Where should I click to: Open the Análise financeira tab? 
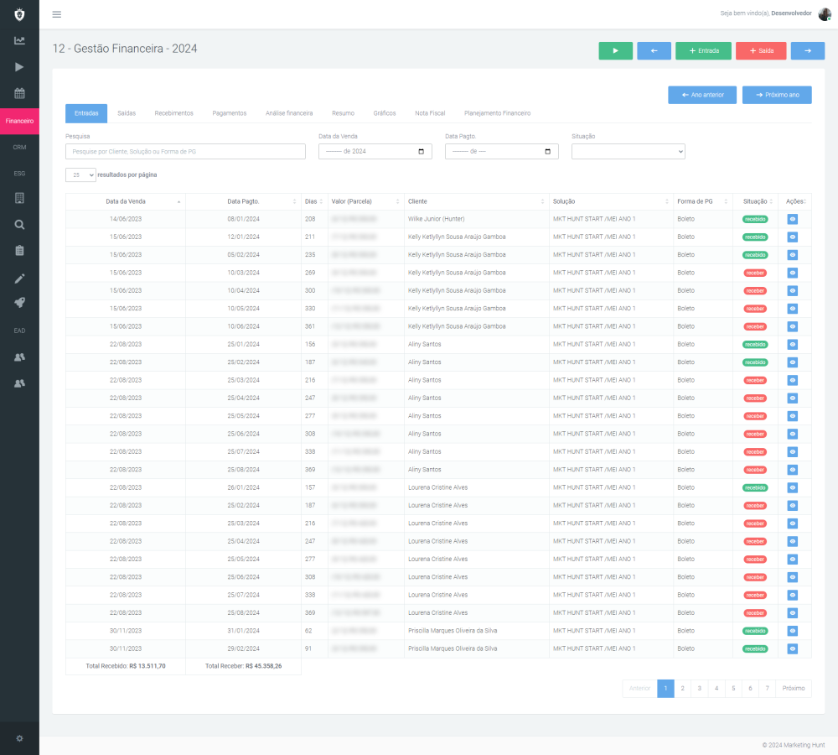pos(289,113)
